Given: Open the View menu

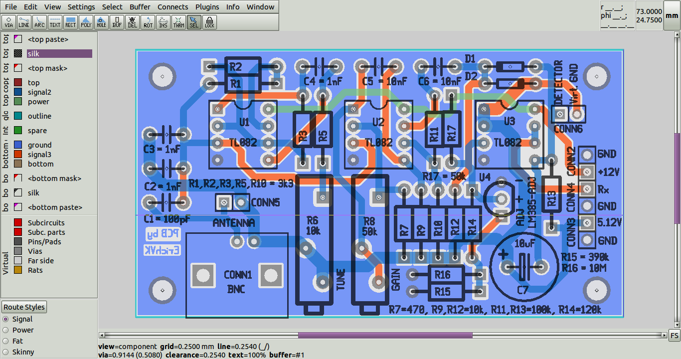Looking at the screenshot, I should coord(52,7).
